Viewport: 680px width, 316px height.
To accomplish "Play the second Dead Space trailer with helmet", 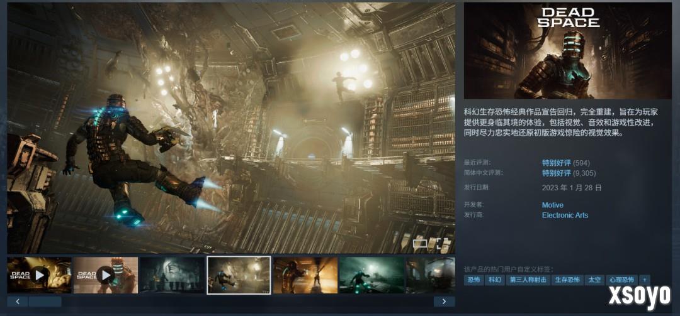I will 106,275.
